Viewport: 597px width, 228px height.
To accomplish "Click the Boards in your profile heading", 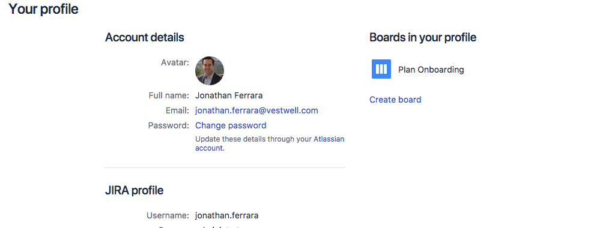I will click(423, 38).
